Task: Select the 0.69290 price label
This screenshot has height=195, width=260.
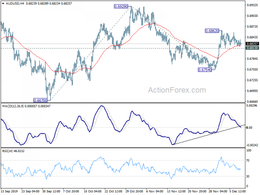Action: point(121,6)
